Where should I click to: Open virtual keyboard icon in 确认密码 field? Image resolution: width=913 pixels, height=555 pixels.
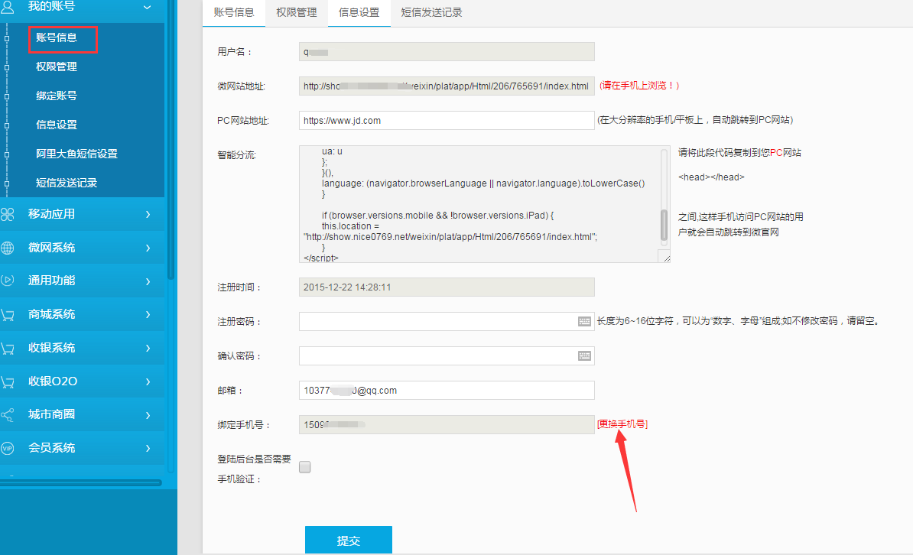coord(585,355)
